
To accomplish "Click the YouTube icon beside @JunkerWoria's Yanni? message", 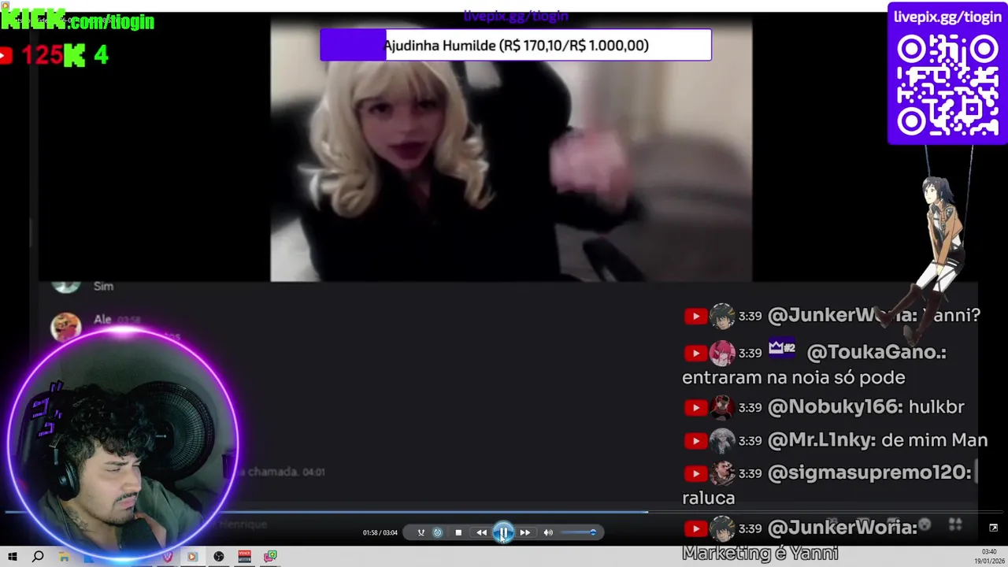I will click(695, 317).
